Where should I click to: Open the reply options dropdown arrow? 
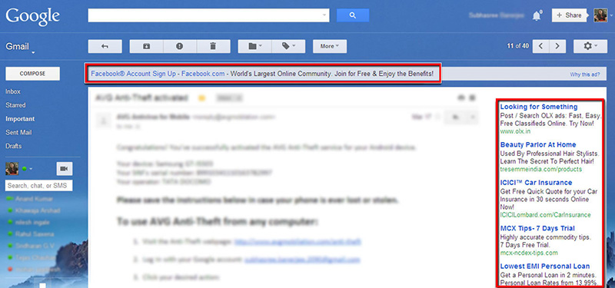coord(472,117)
